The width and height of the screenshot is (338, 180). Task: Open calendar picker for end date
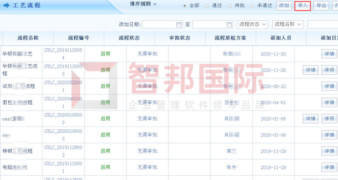click(x=229, y=25)
